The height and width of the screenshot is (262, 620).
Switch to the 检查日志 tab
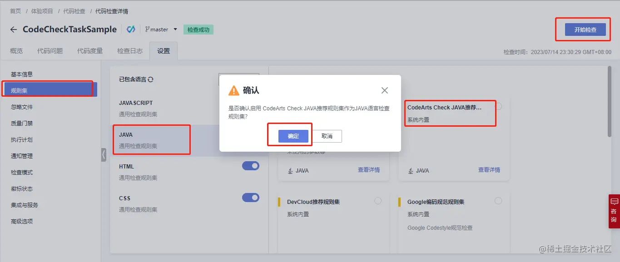pyautogui.click(x=130, y=51)
